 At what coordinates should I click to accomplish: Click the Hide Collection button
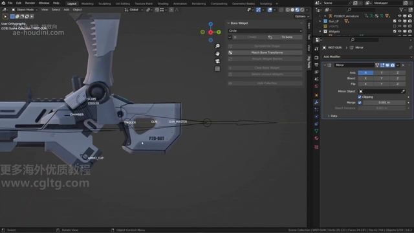click(265, 83)
